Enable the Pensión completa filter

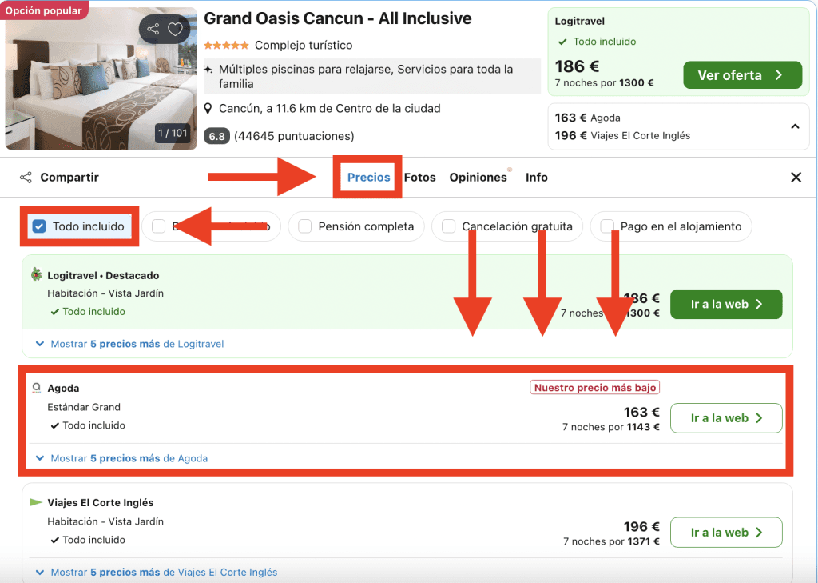(x=305, y=226)
